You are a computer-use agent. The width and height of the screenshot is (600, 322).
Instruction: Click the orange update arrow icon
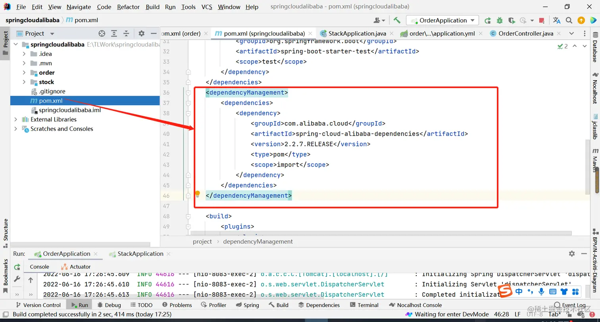[x=581, y=20]
